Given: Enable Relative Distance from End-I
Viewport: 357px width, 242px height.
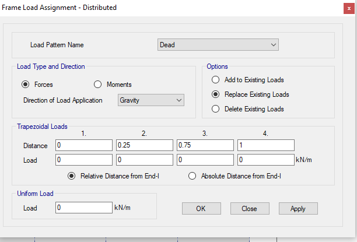Looking at the screenshot, I should [72, 176].
